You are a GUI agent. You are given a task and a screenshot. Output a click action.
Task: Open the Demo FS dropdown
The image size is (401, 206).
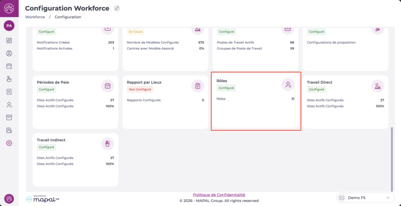(365, 198)
